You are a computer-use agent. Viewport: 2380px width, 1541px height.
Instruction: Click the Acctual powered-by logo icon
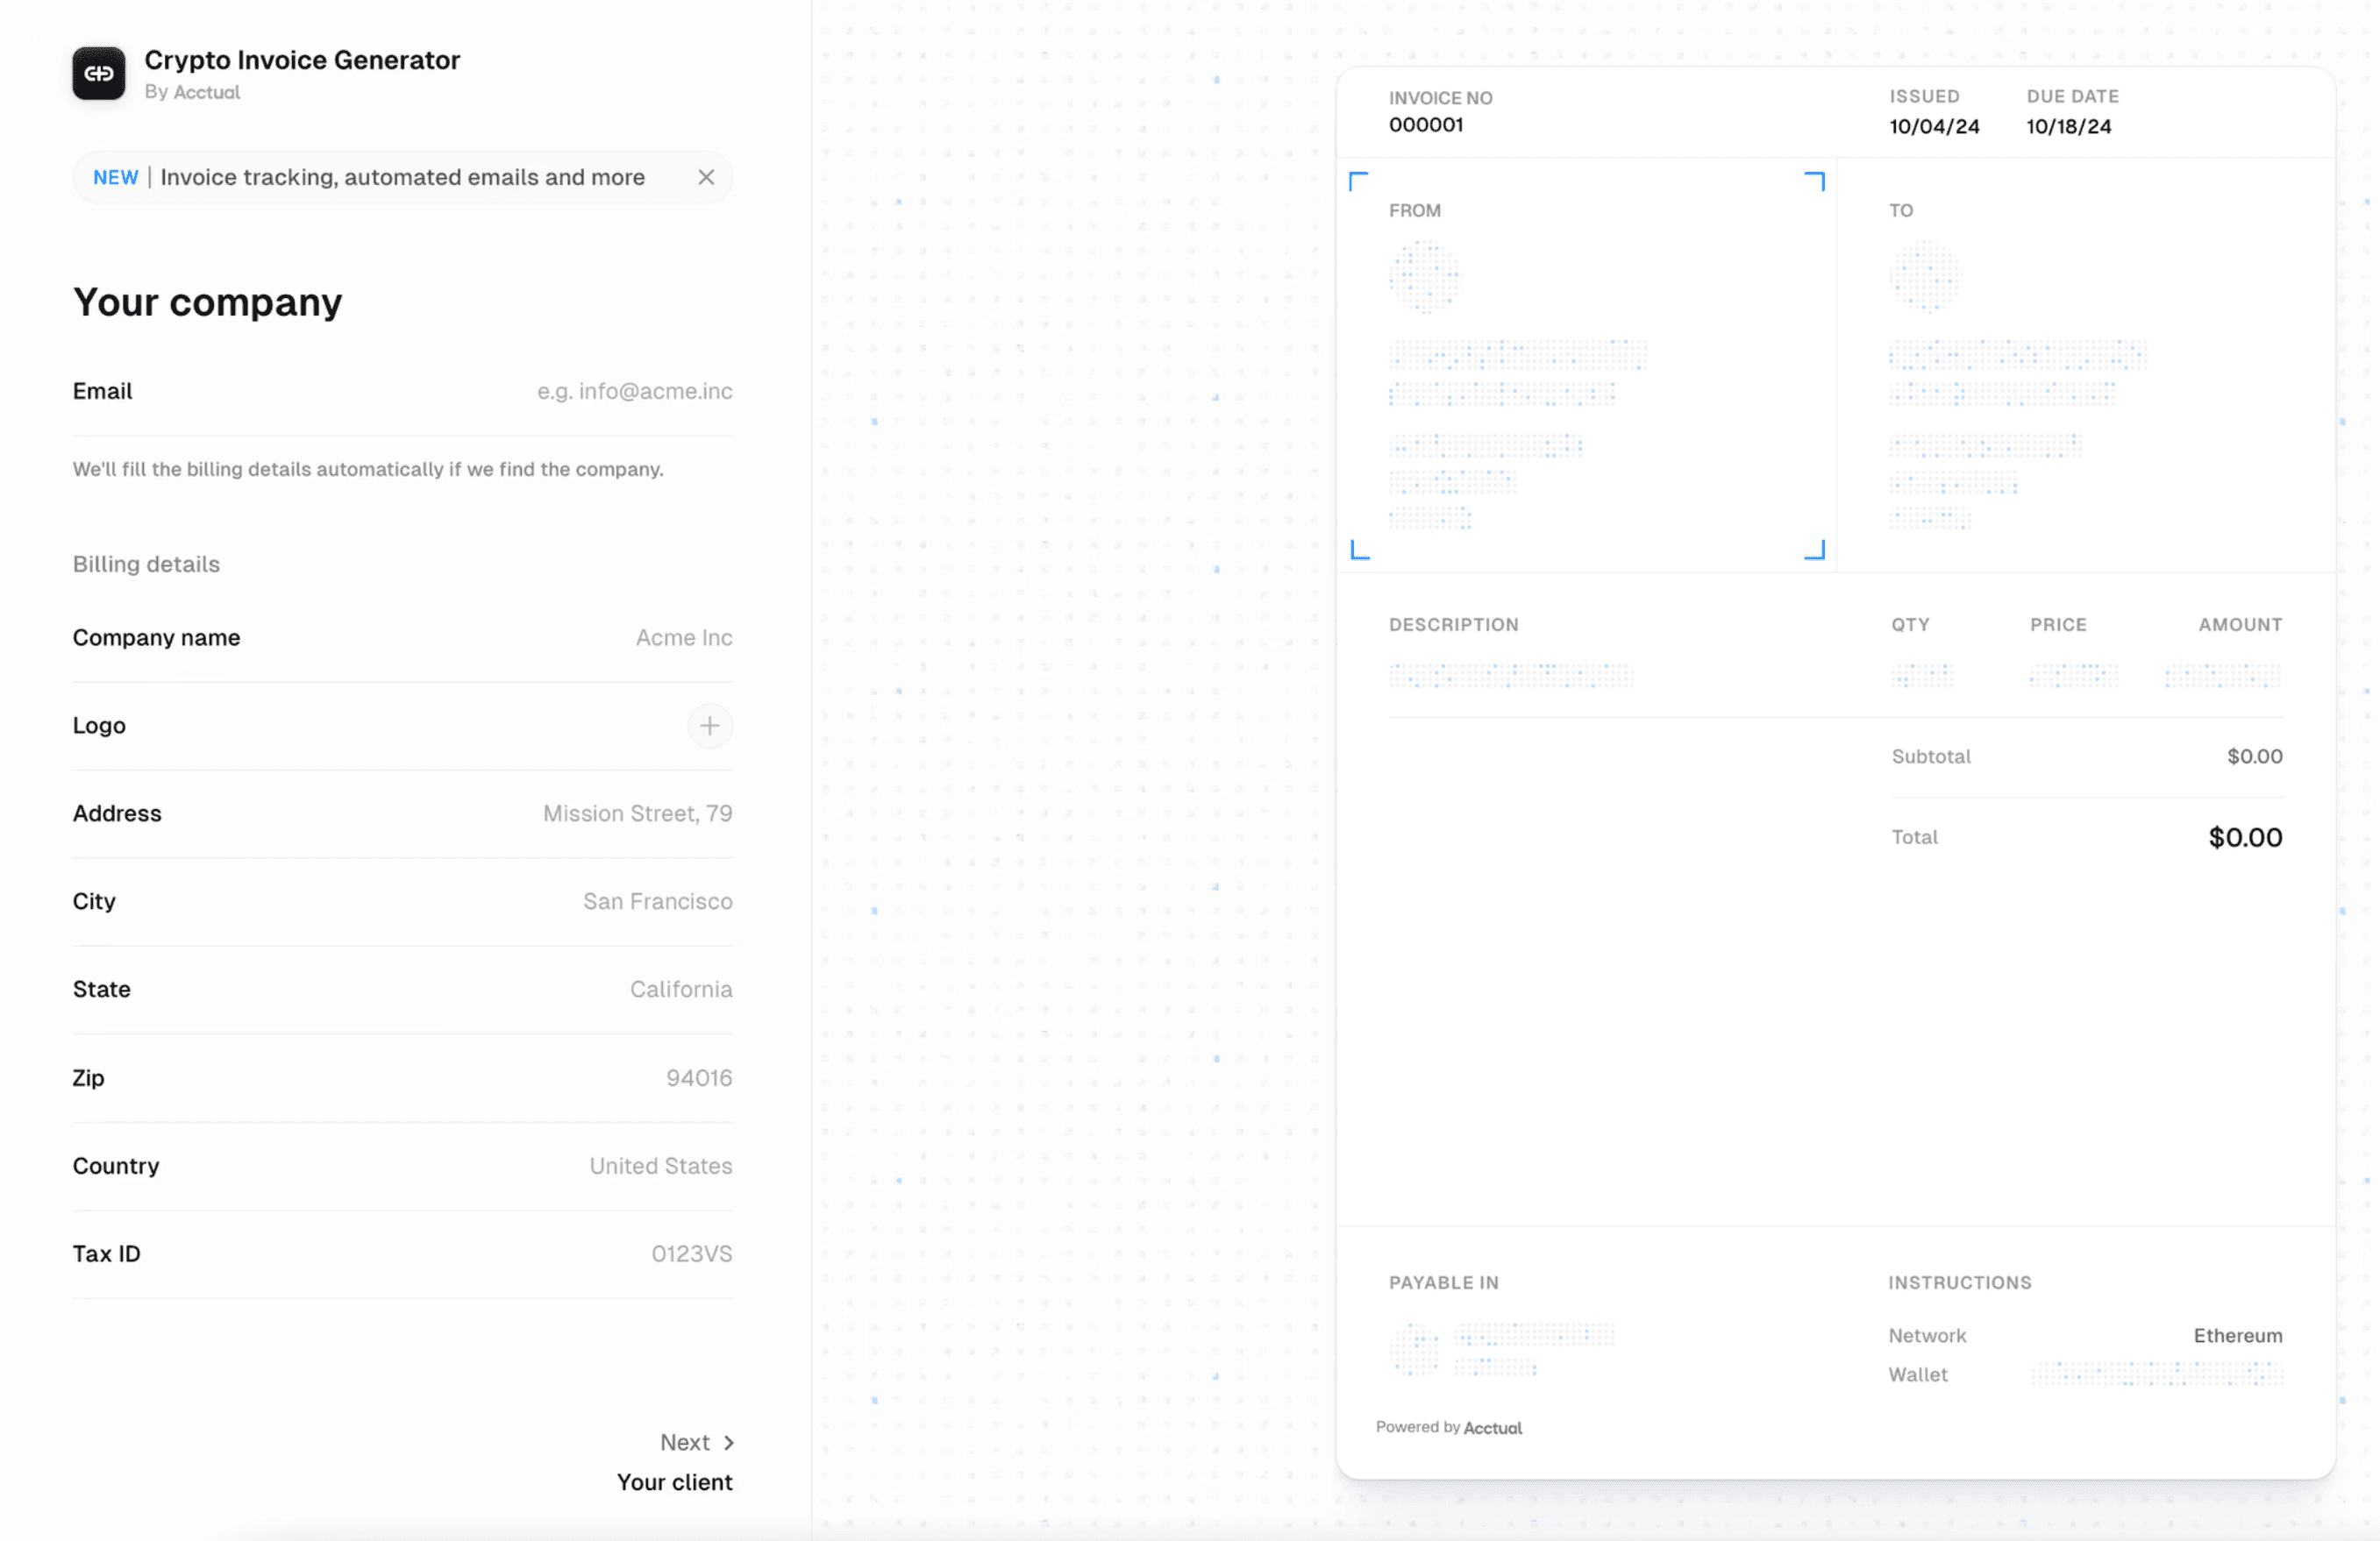(x=1492, y=1426)
